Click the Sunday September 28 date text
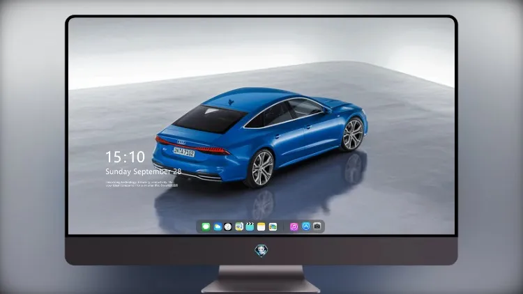 [144, 171]
